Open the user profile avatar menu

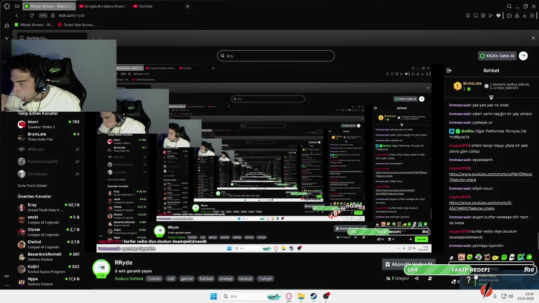point(523,56)
